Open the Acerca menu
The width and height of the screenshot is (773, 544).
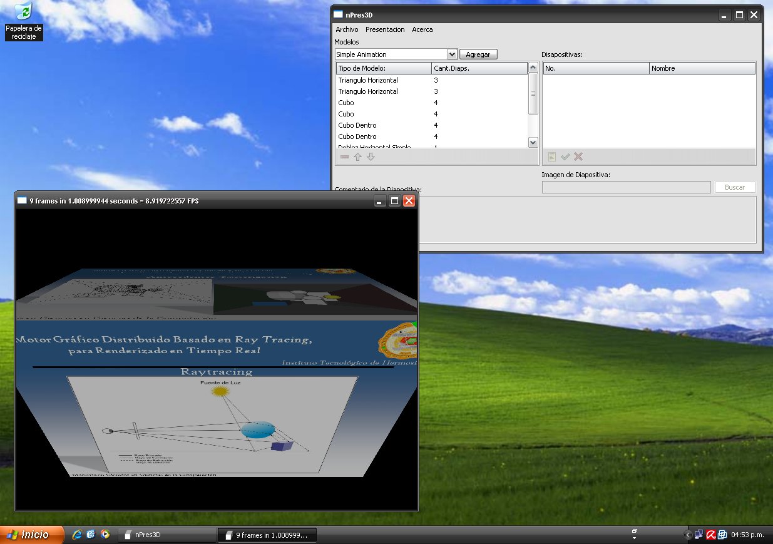[x=422, y=29]
